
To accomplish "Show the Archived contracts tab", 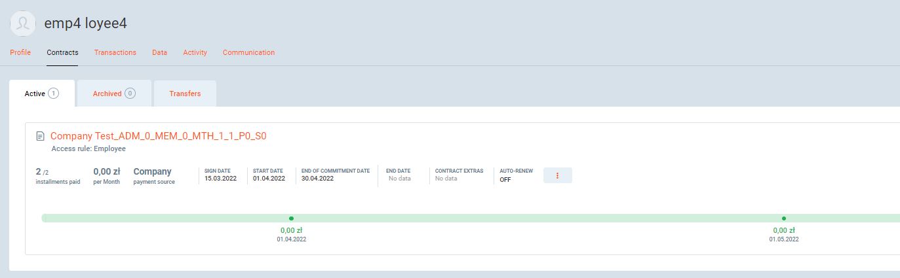I will [x=113, y=94].
